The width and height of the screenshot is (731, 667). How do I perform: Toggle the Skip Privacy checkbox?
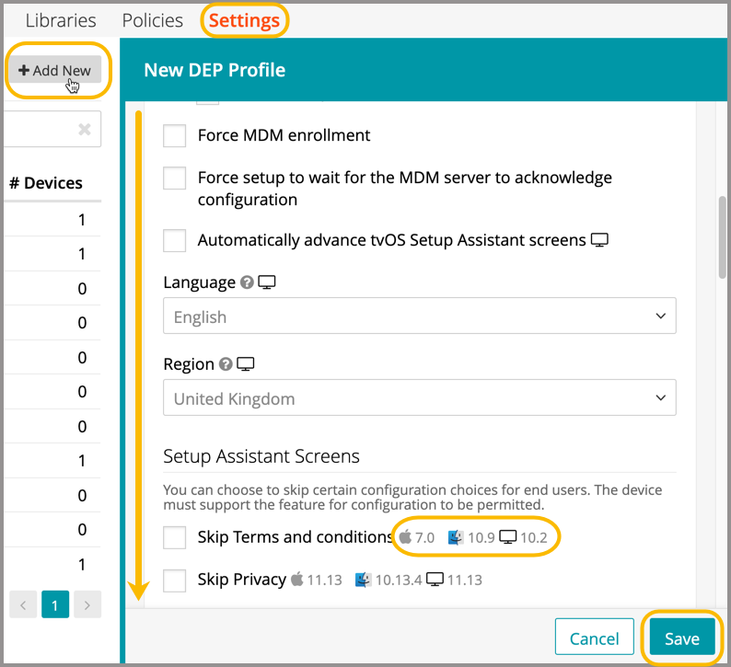(x=175, y=581)
